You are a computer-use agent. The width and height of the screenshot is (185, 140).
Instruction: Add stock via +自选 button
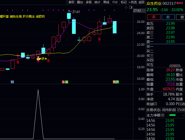pyautogui.click(x=132, y=2)
